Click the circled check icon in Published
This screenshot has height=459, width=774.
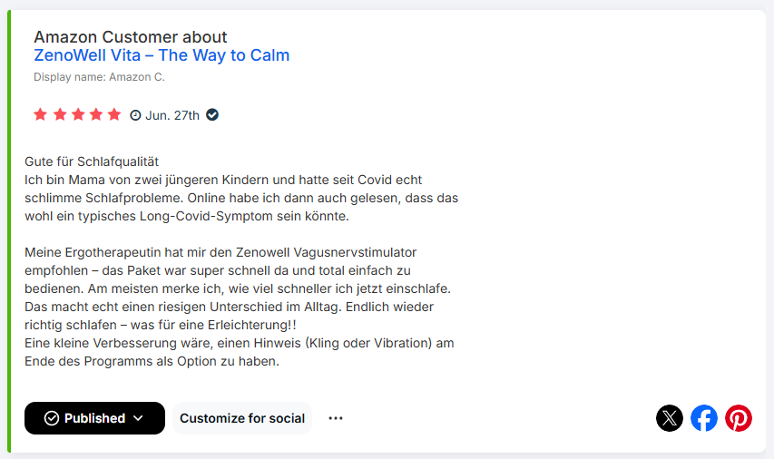click(x=52, y=418)
